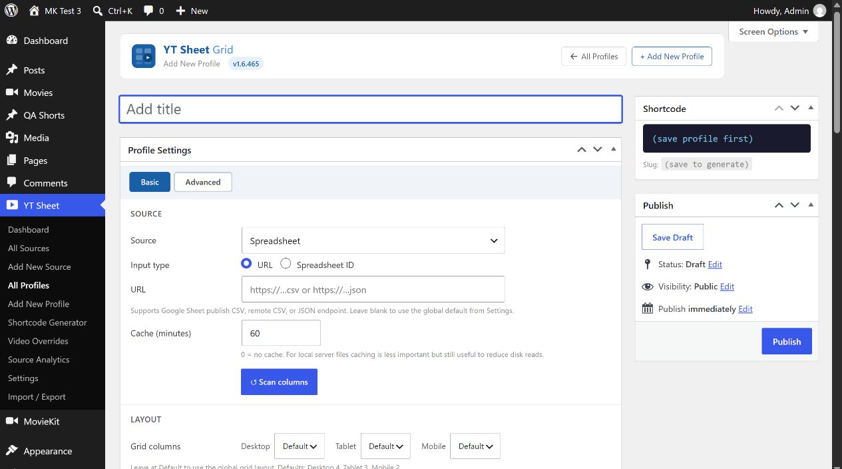This screenshot has height=469, width=842.
Task: Switch to the Basic tab
Action: [150, 182]
